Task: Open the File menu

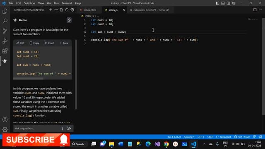Action: click(11, 3)
